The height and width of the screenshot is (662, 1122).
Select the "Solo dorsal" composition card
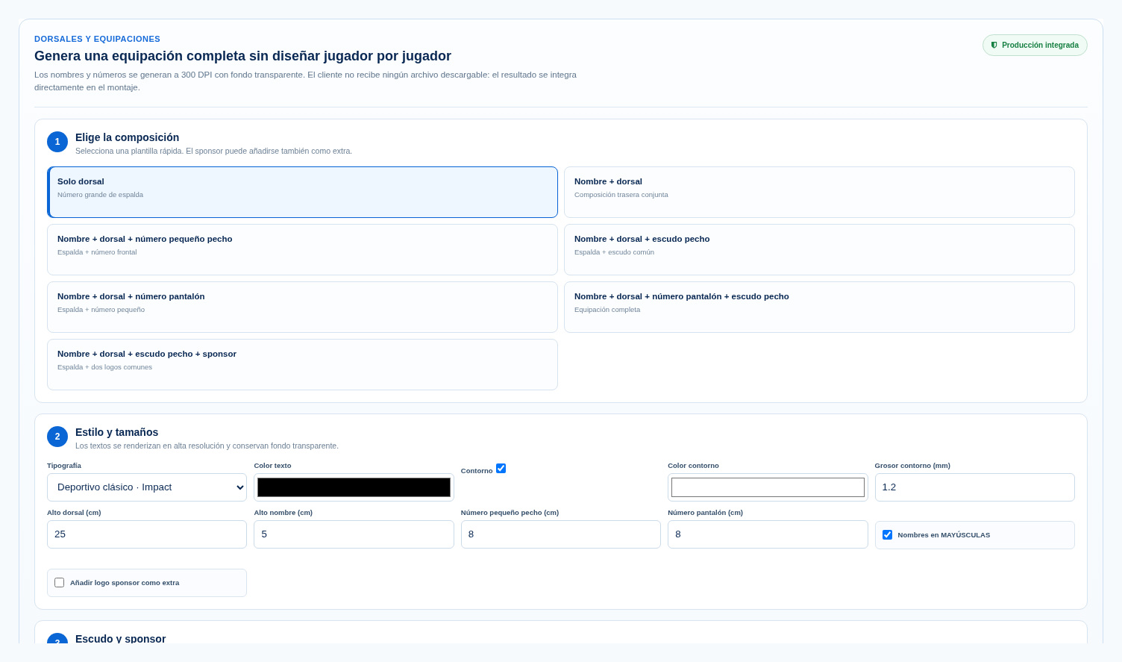tap(302, 192)
